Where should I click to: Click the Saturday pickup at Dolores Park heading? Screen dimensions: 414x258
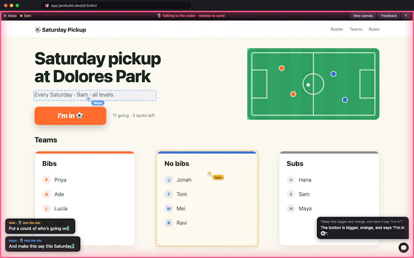pos(98,67)
